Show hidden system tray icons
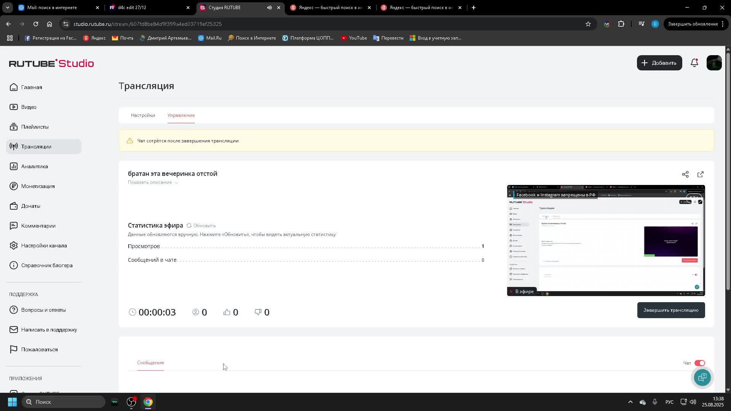The width and height of the screenshot is (731, 411). coord(630,402)
